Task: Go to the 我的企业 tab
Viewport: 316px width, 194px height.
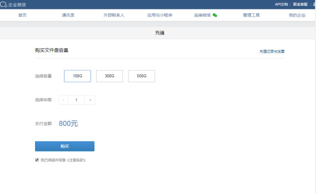Action: (x=297, y=15)
